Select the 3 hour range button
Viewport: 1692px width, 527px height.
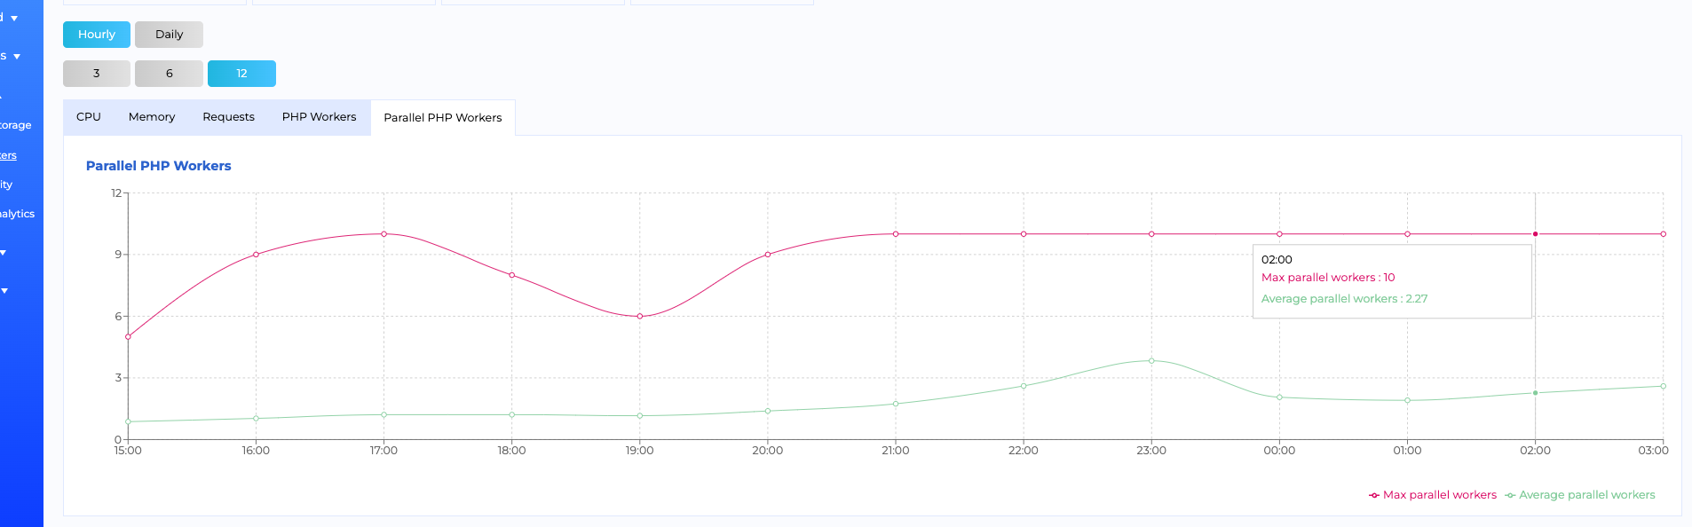[x=97, y=74]
